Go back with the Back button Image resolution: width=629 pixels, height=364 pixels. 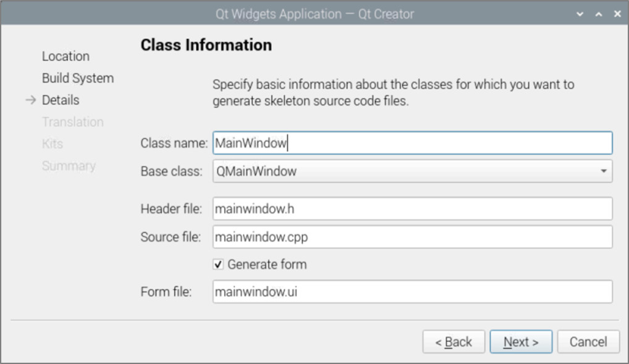pos(454,342)
